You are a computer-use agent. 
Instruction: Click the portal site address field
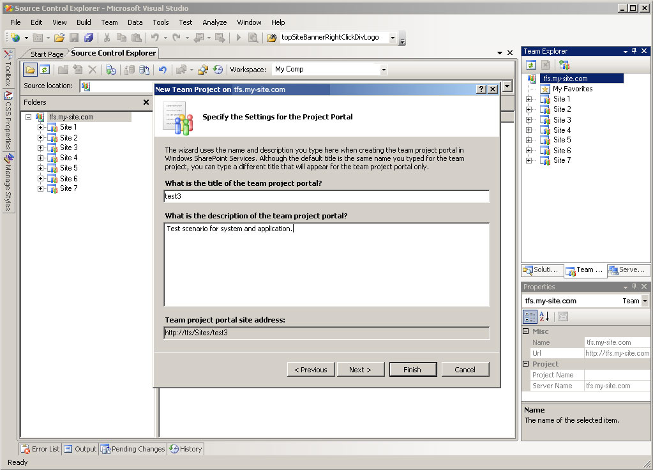coord(327,333)
